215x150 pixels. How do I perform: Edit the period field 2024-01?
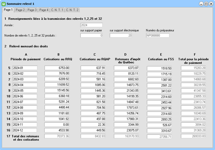tap(25, 68)
